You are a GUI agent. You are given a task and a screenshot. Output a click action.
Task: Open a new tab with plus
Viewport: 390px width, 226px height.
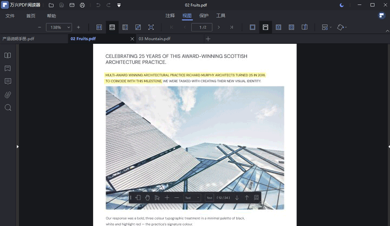coord(208,39)
